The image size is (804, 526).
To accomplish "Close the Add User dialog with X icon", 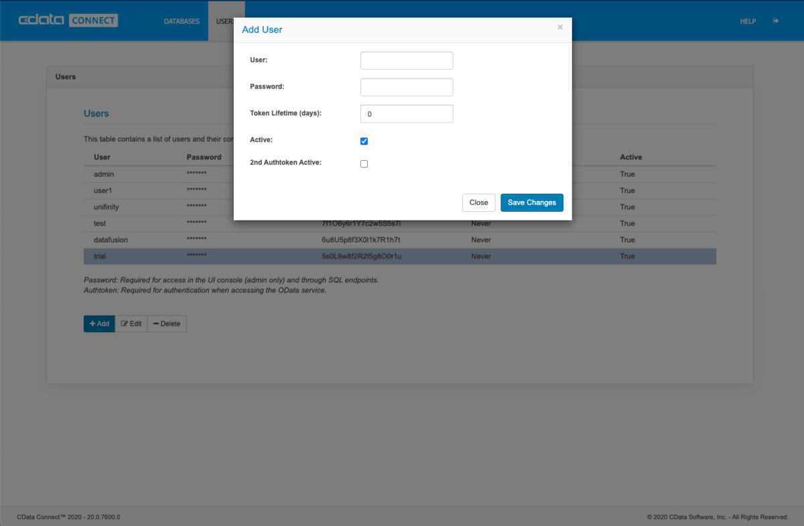I will (560, 27).
